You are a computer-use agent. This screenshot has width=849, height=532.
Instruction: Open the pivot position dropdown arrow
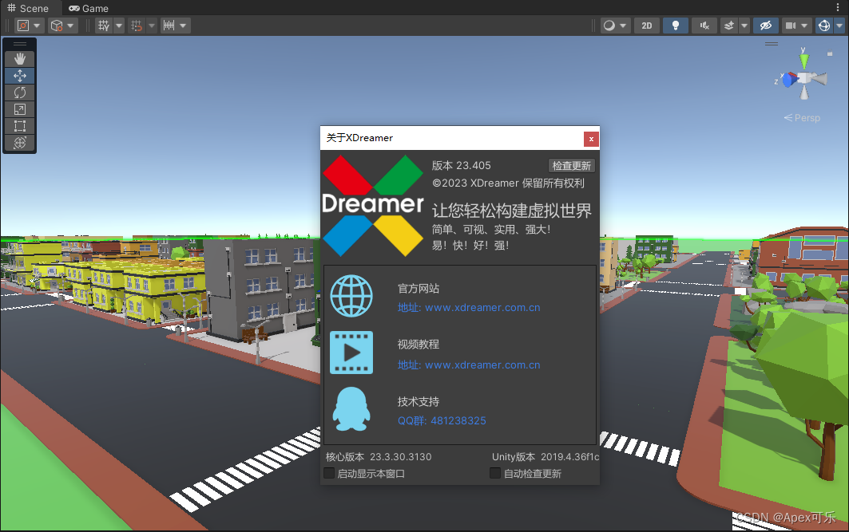pos(37,26)
